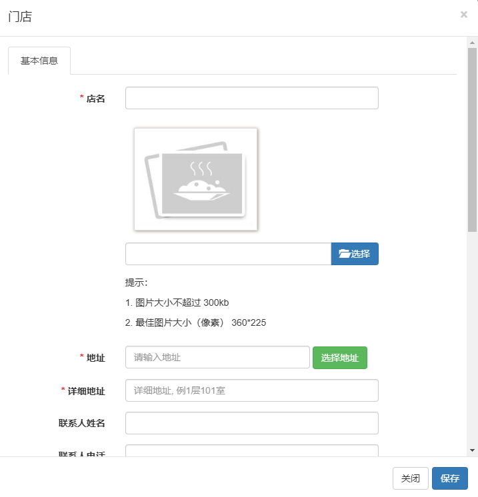The height and width of the screenshot is (497, 478).
Task: Click the scrollbar up arrow
Action: (x=472, y=42)
